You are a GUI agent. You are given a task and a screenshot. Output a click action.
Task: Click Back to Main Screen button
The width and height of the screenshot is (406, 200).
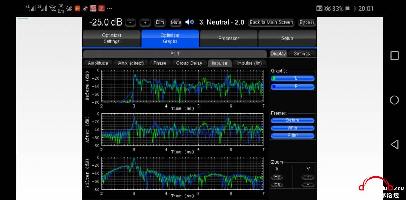[x=271, y=22]
